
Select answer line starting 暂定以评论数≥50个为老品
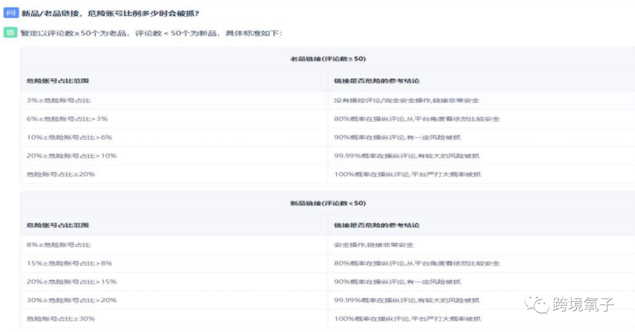pyautogui.click(x=152, y=33)
